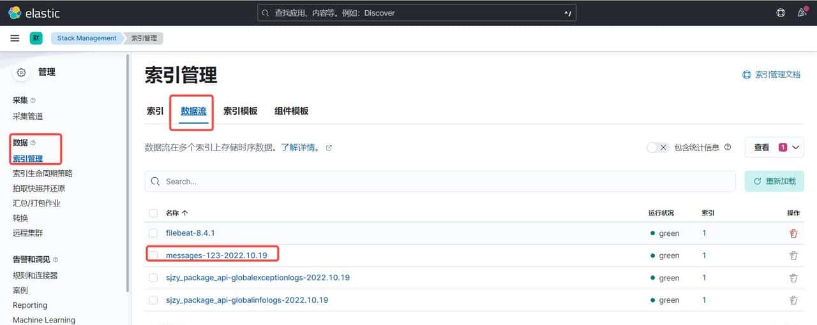The height and width of the screenshot is (325, 817).
Task: Check the filebeat-8.4.1 row checkbox
Action: [x=153, y=233]
